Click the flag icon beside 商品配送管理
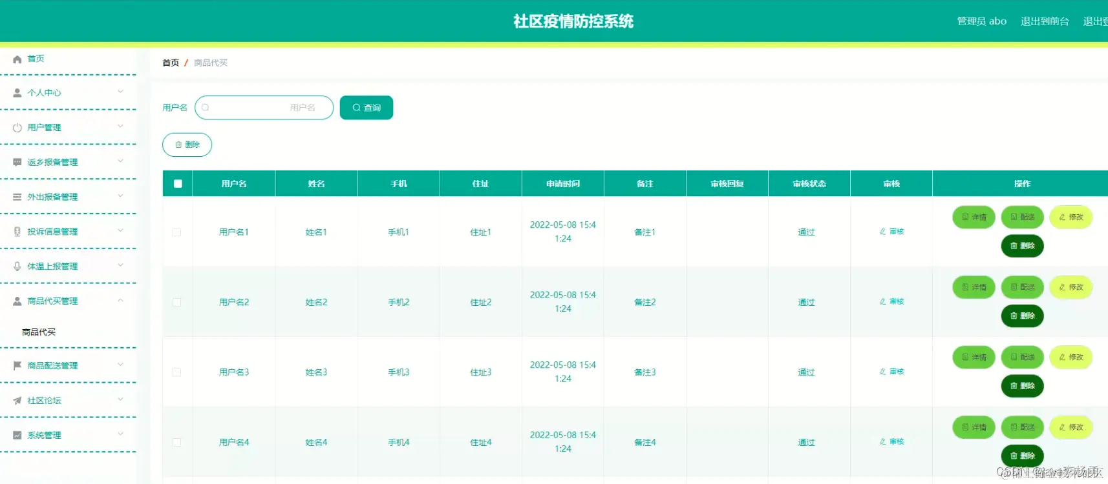 click(x=17, y=366)
